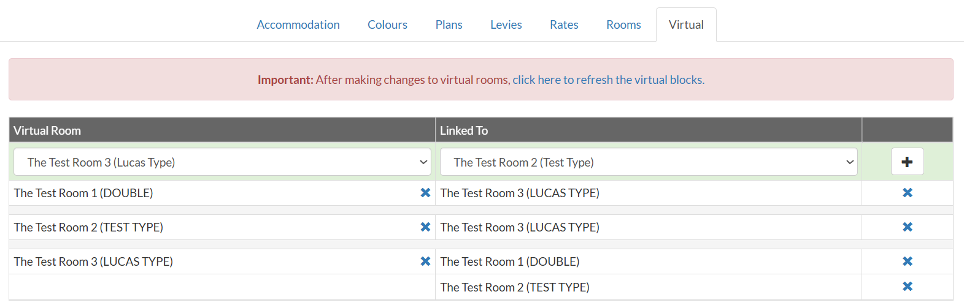Viewport: 964px width, 308px height.
Task: Add virtual room link with plus button
Action: 907,162
